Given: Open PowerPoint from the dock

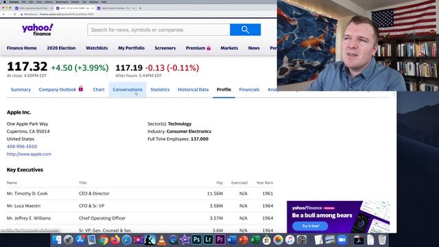Looking at the screenshot, I should coord(244,240).
